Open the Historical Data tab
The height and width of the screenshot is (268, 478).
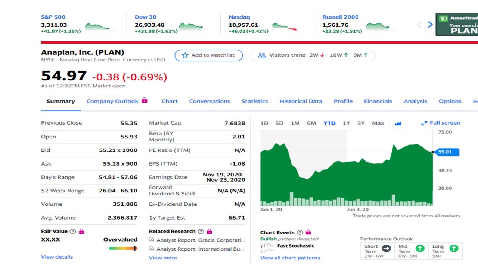click(301, 101)
